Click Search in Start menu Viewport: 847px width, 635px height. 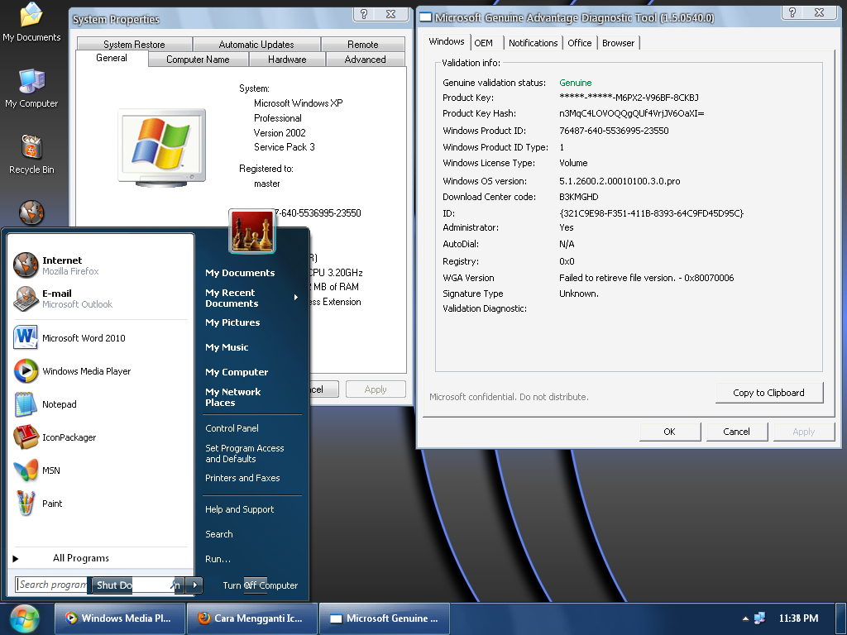[218, 534]
